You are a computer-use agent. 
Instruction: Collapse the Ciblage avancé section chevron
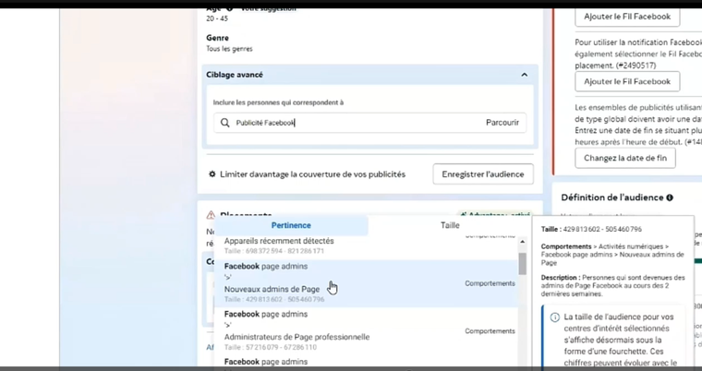525,75
